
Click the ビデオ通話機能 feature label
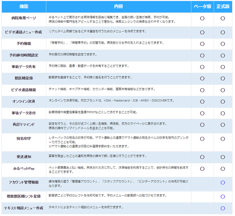23,90
